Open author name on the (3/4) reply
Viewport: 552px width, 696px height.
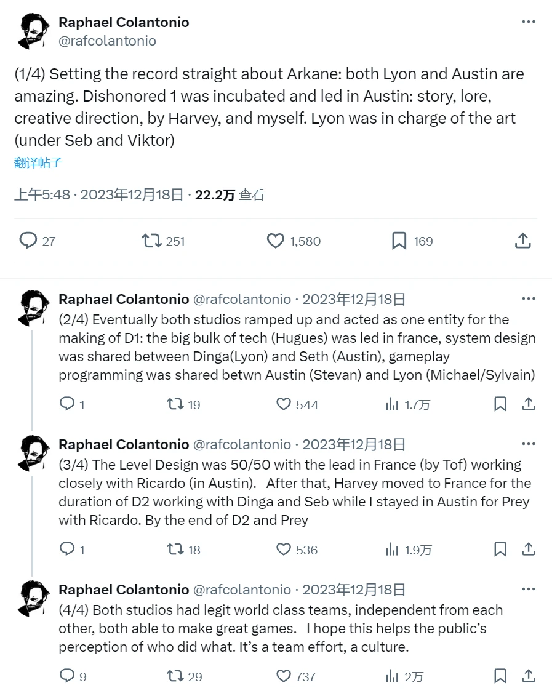click(124, 444)
